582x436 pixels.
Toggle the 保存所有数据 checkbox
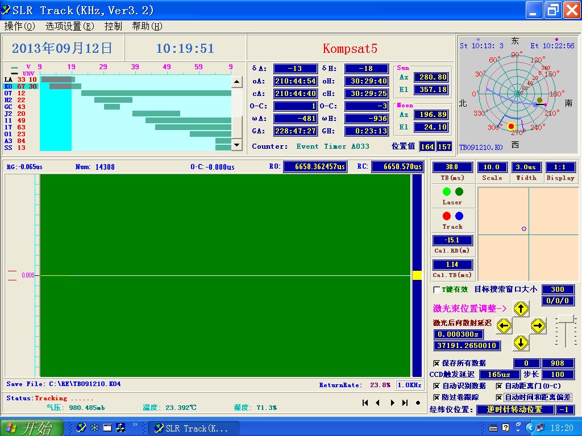pos(436,363)
